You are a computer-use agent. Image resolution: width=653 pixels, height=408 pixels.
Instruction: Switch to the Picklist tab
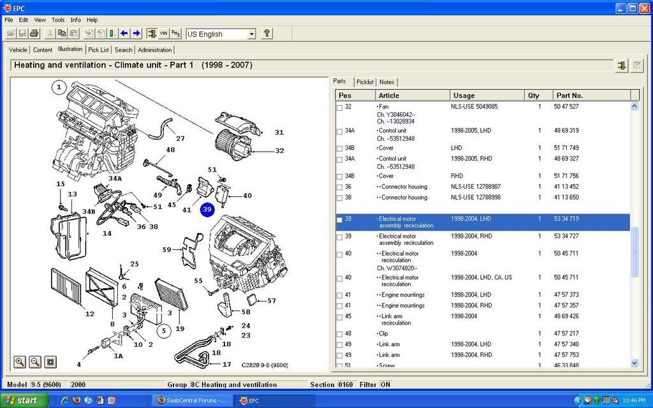click(x=365, y=82)
